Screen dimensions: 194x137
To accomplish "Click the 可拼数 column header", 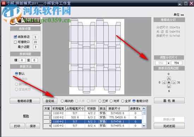I will coord(92,109).
